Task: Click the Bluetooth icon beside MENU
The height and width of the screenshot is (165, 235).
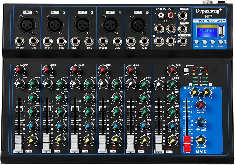Action: 221,42
